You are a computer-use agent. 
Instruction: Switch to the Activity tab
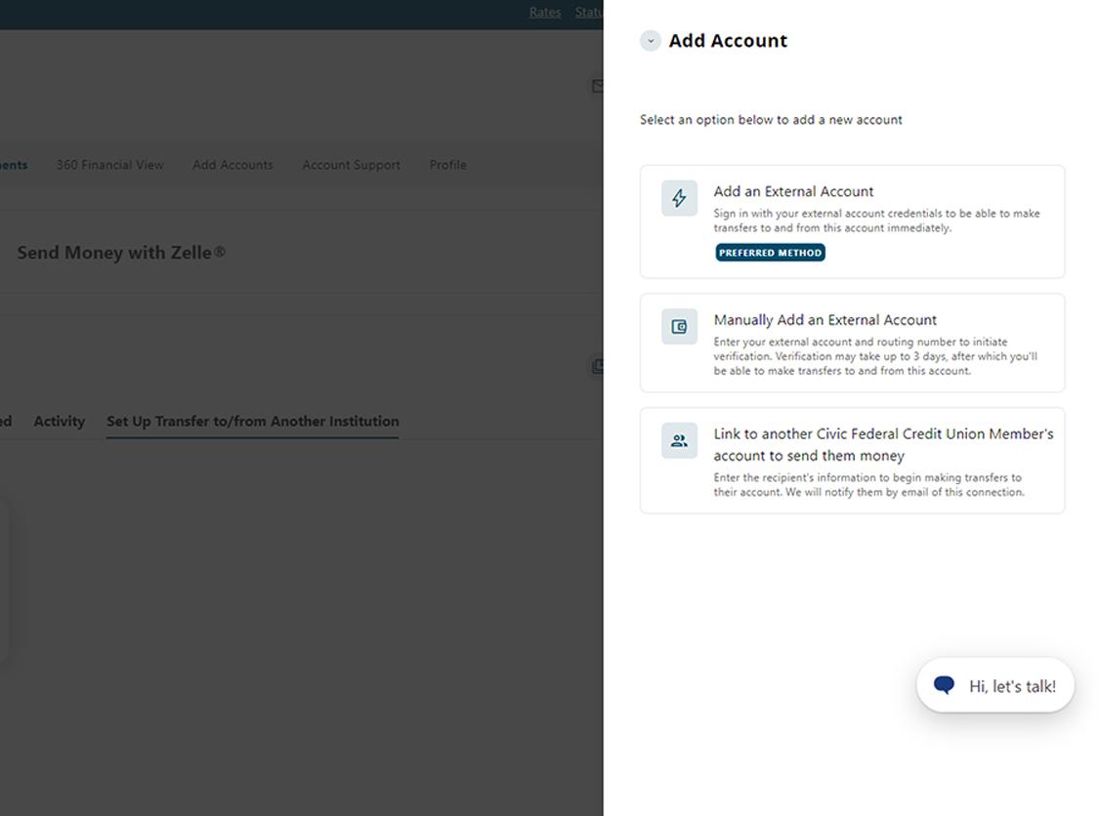point(59,422)
